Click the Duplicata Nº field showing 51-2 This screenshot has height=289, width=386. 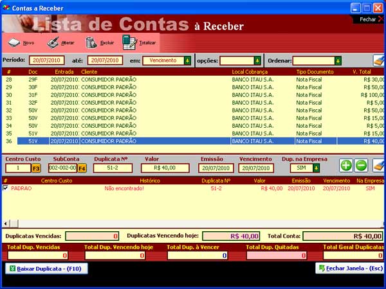pos(113,168)
